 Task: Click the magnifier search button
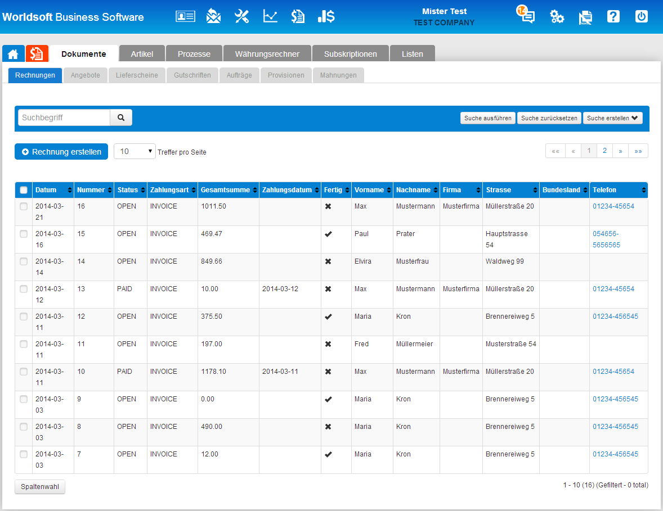coord(121,117)
